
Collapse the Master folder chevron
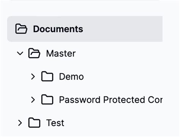pos(20,53)
